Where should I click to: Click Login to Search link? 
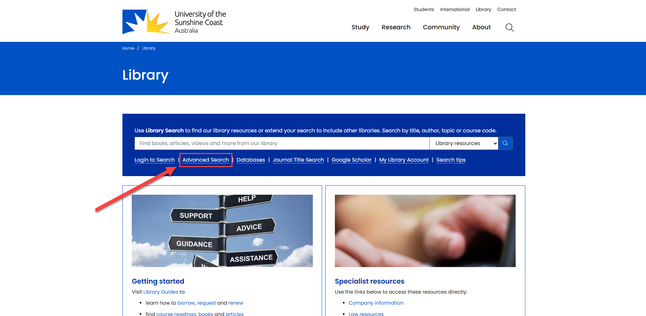(155, 160)
